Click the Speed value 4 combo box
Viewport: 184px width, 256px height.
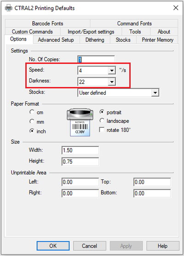[x=97, y=71]
